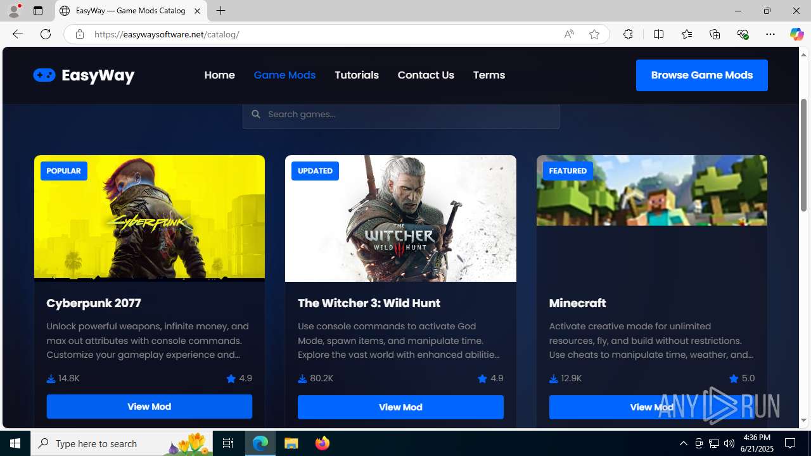This screenshot has width=811, height=456.
Task: Open tab actions menu icon
Action: click(38, 11)
